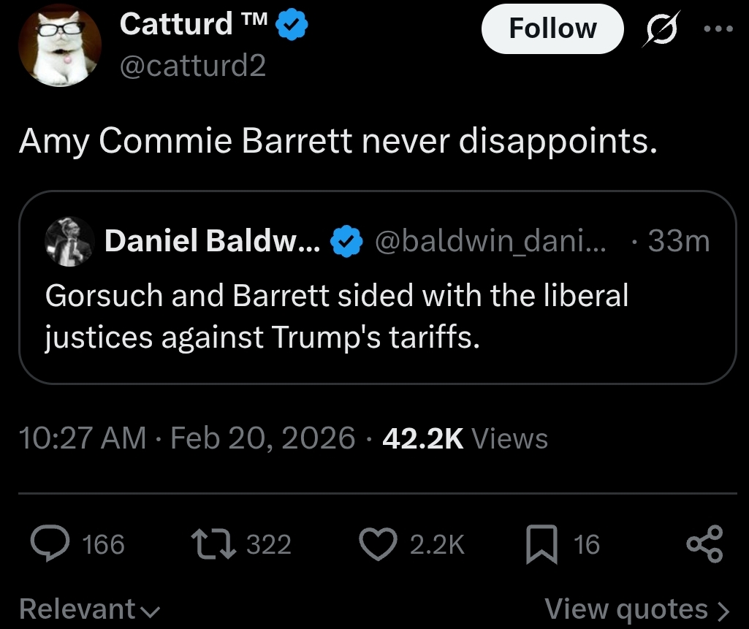Click Daniel Baldwin's verified badge
The image size is (749, 629).
coord(346,240)
